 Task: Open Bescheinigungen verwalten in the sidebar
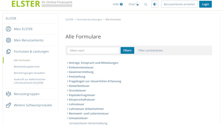click(29, 73)
